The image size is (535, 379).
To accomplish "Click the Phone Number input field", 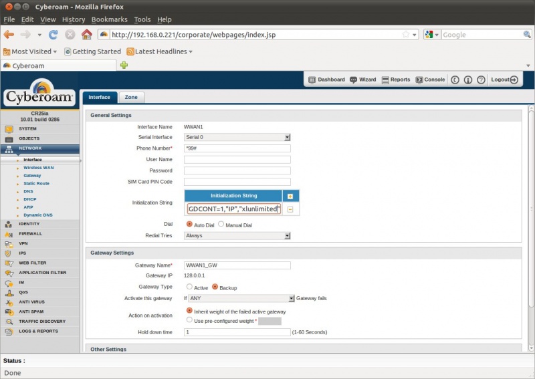I will [x=237, y=148].
